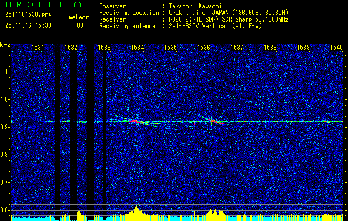348x221 pixels.
Task: Click the Receiving Location label
Action: tap(129, 13)
